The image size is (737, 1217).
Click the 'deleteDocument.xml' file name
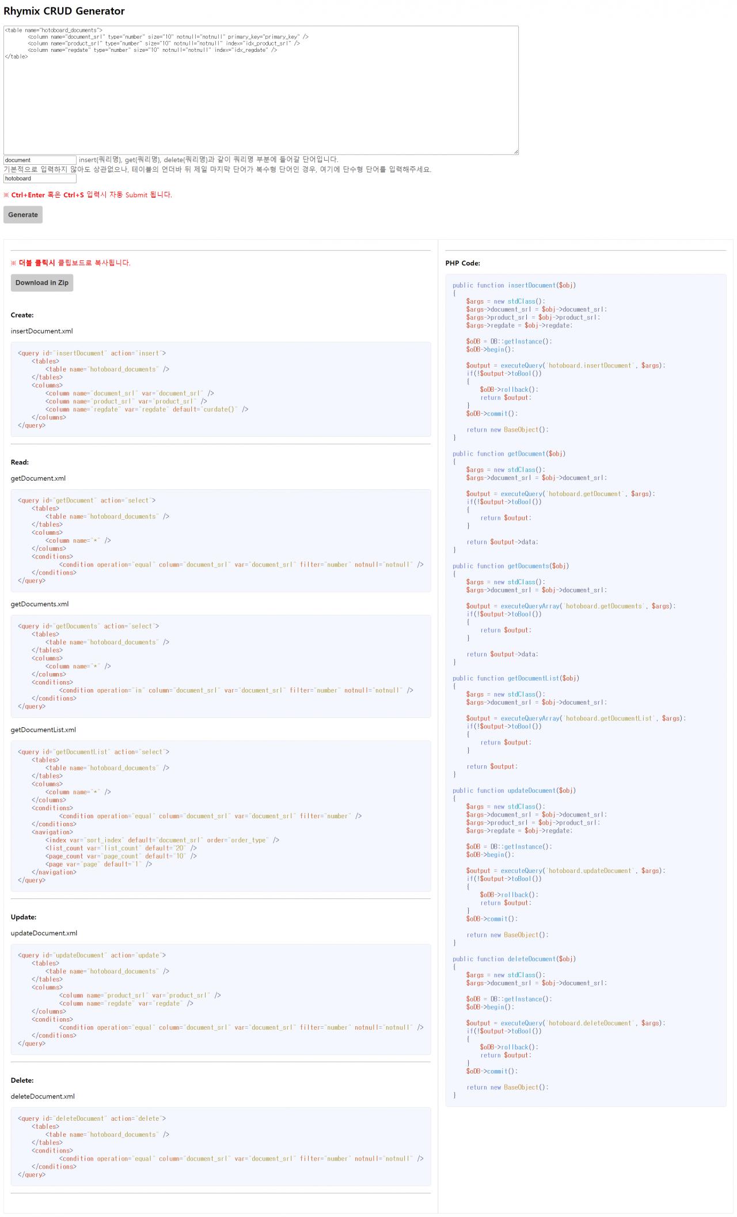43,1096
